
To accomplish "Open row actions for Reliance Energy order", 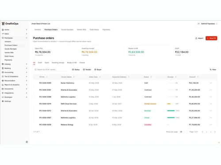I will click(211, 125).
